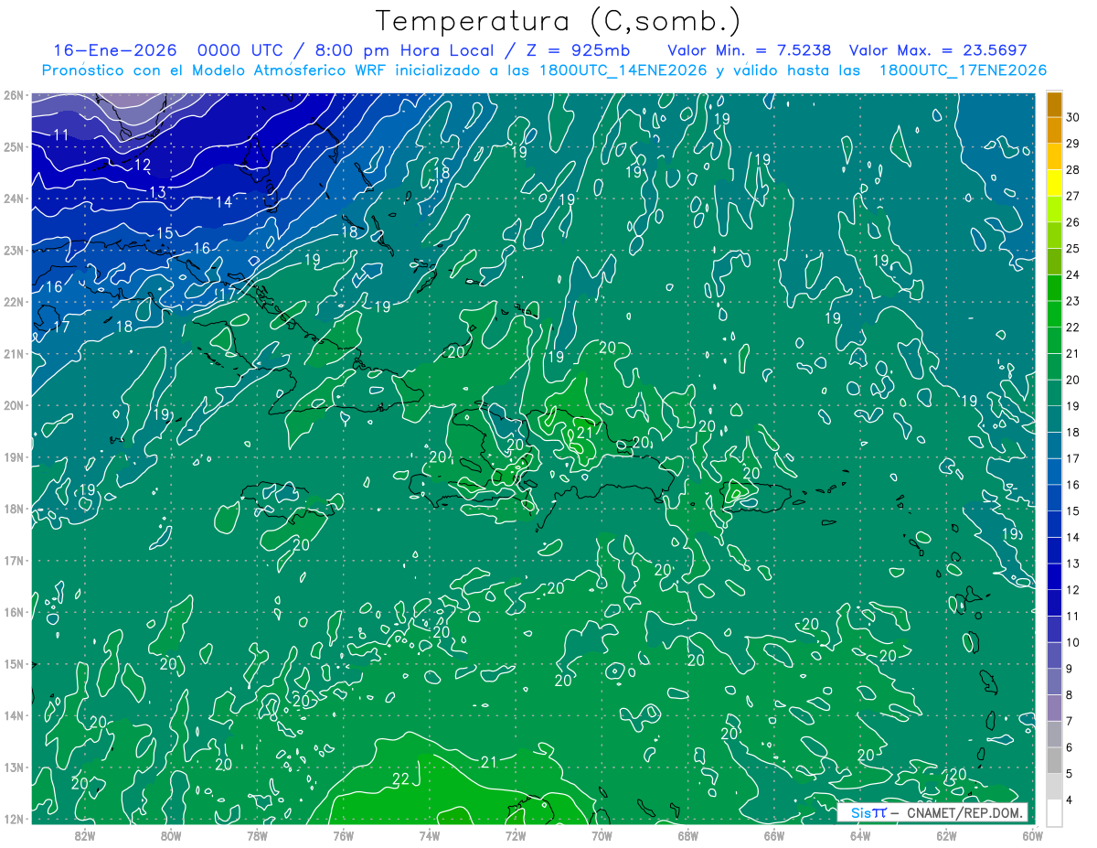This screenshot has height=848, width=1097.
Task: Click the 21N latitude axis label
Action: tap(13, 353)
